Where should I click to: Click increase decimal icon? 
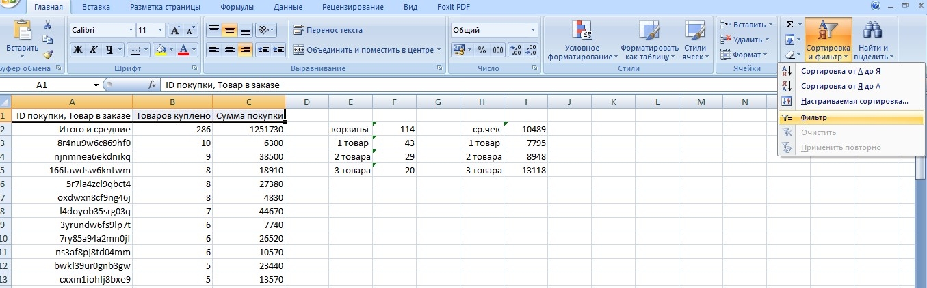(515, 50)
